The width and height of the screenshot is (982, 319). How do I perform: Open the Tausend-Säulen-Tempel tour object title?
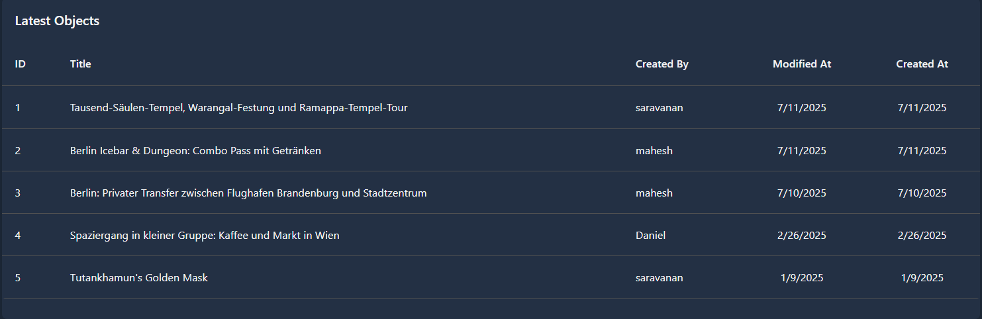click(x=238, y=108)
